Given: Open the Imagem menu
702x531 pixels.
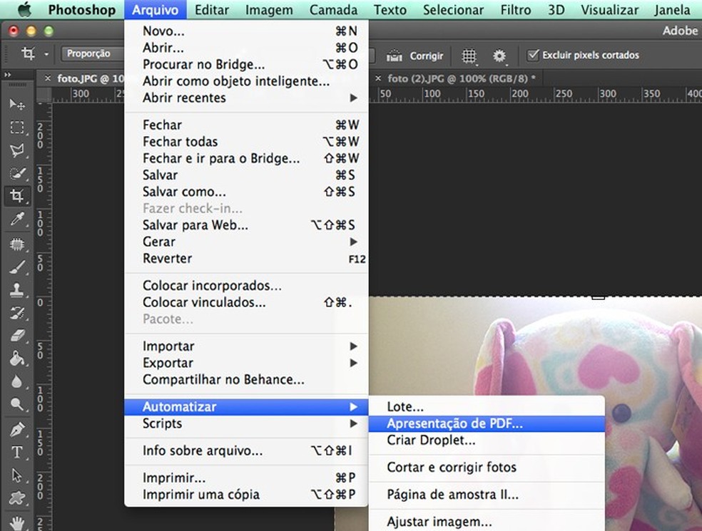Looking at the screenshot, I should [269, 9].
